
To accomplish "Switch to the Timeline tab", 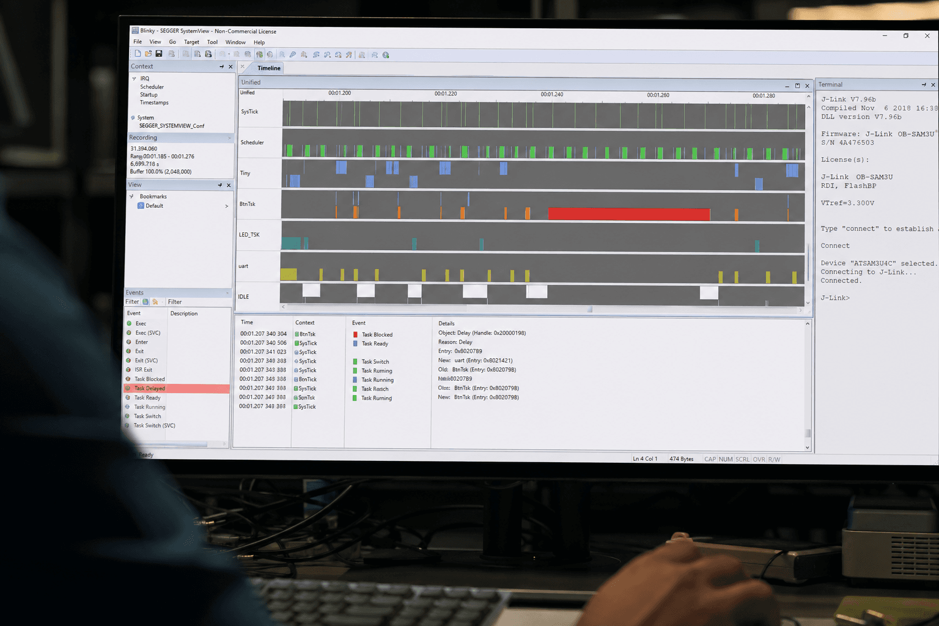I will [x=269, y=68].
